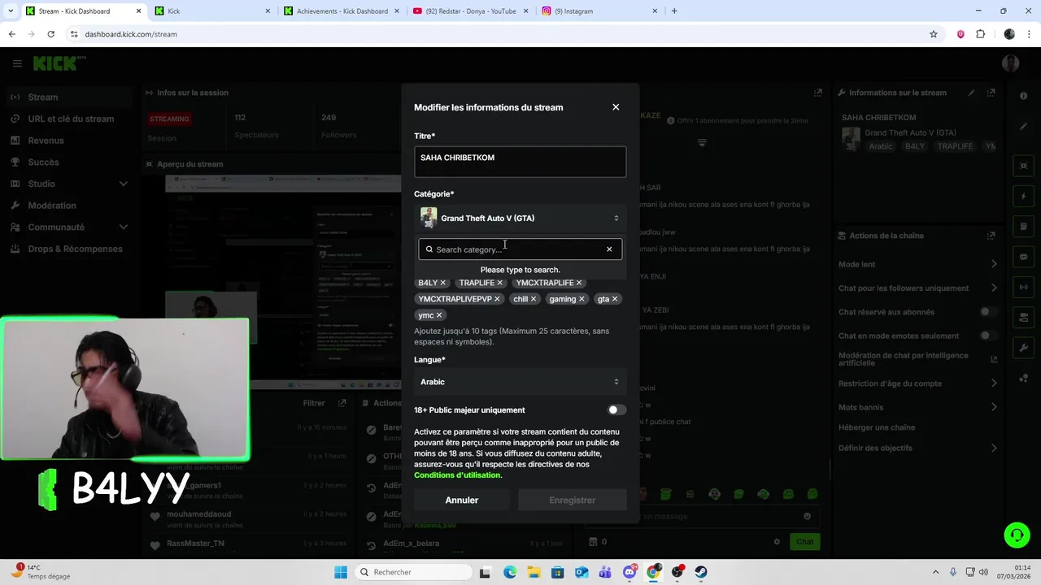Viewport: 1041px width, 585px height.
Task: Click the Enregistrer button
Action: tap(573, 500)
